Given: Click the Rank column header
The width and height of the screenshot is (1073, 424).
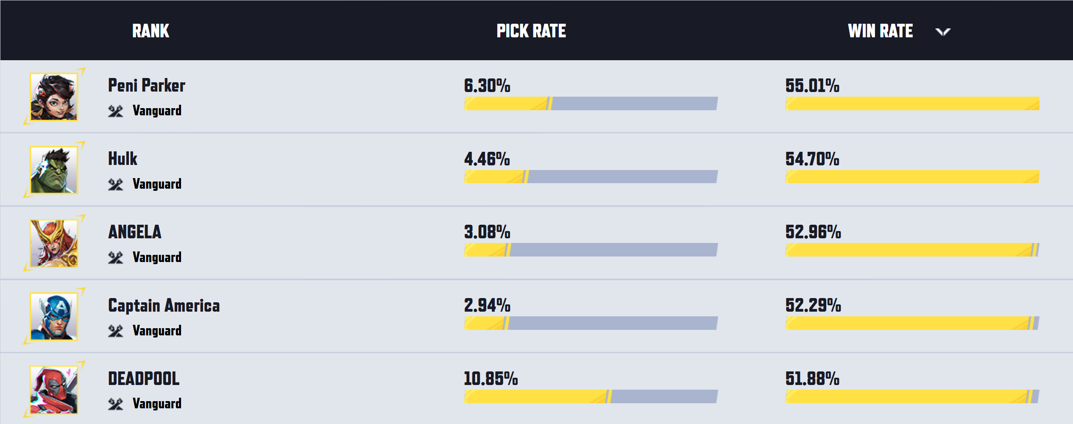Looking at the screenshot, I should coord(150,31).
